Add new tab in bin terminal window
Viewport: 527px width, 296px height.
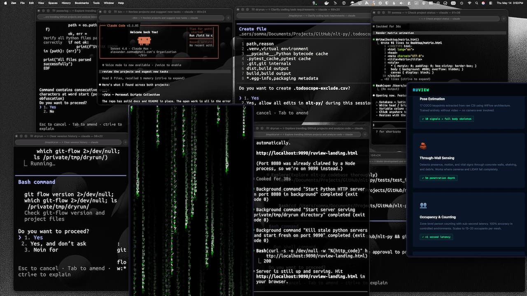[229, 18]
